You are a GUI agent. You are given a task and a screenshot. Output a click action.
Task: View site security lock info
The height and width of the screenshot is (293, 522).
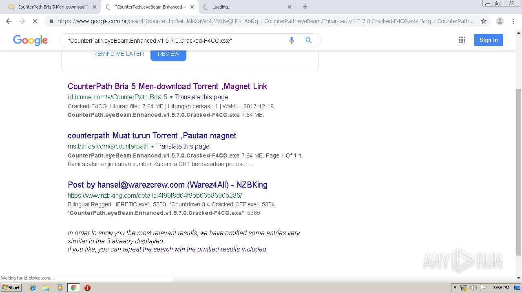[51, 21]
